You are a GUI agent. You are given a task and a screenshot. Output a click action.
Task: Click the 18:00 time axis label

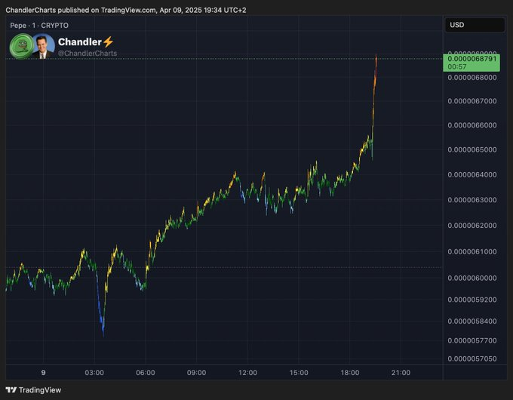click(x=350, y=373)
